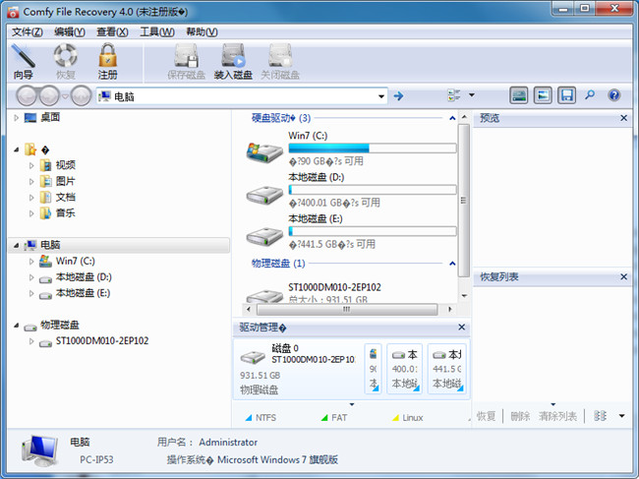Go back with the navigation back arrow
Screen dimensions: 639x479
tap(28, 96)
